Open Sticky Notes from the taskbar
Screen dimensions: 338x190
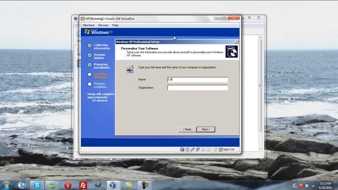pos(129,185)
